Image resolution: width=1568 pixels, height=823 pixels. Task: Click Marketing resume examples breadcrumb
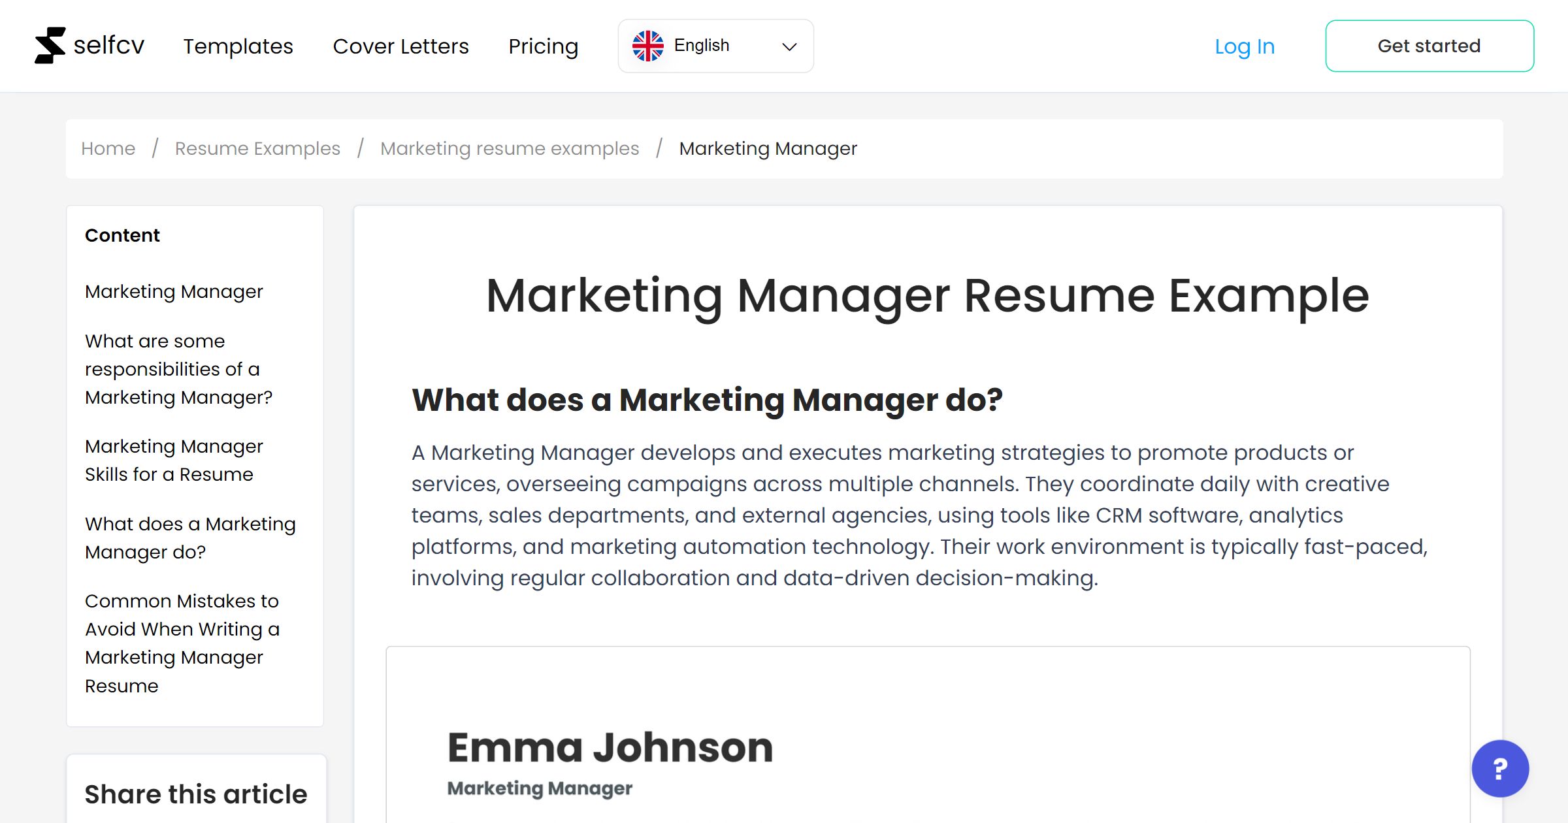point(510,148)
